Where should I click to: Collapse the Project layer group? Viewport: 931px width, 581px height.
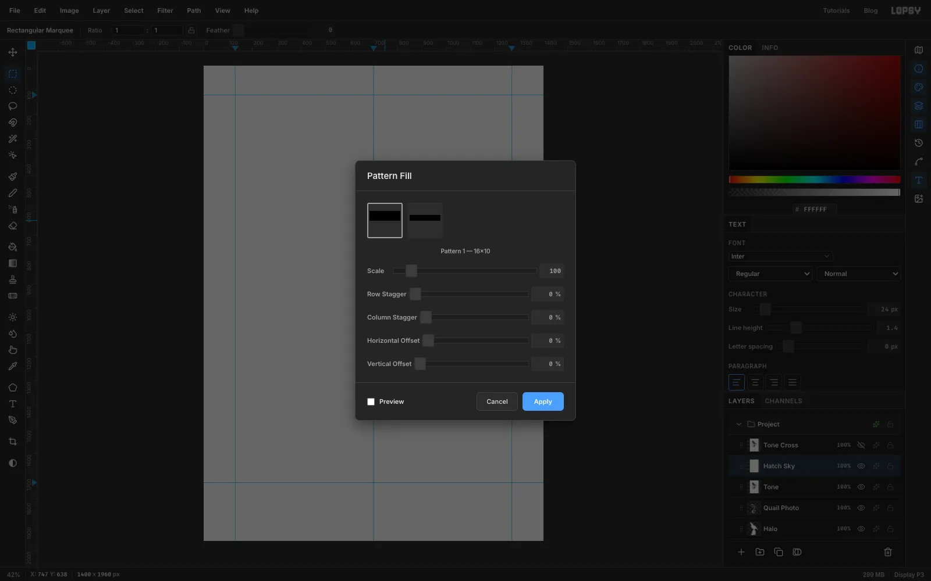coord(739,424)
